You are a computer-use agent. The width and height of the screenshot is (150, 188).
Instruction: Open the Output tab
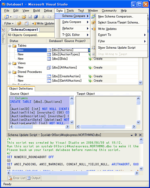pos(34,178)
